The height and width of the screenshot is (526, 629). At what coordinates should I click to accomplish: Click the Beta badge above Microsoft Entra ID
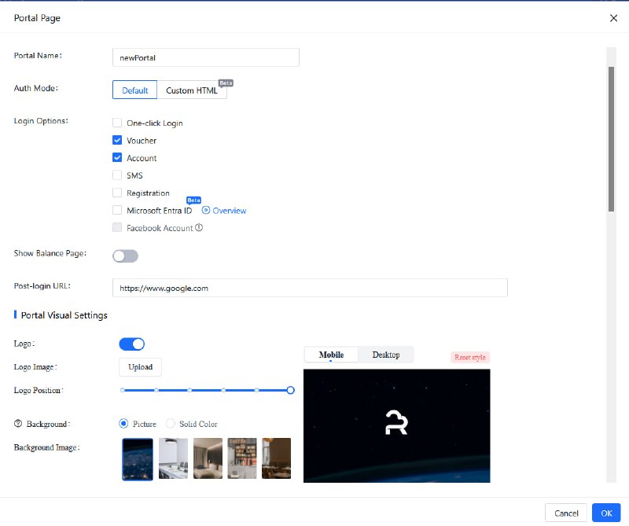(x=193, y=200)
